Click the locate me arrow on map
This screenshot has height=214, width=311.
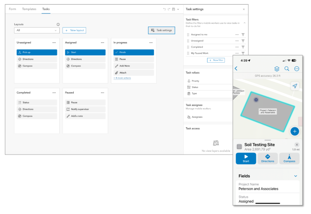pos(295,86)
